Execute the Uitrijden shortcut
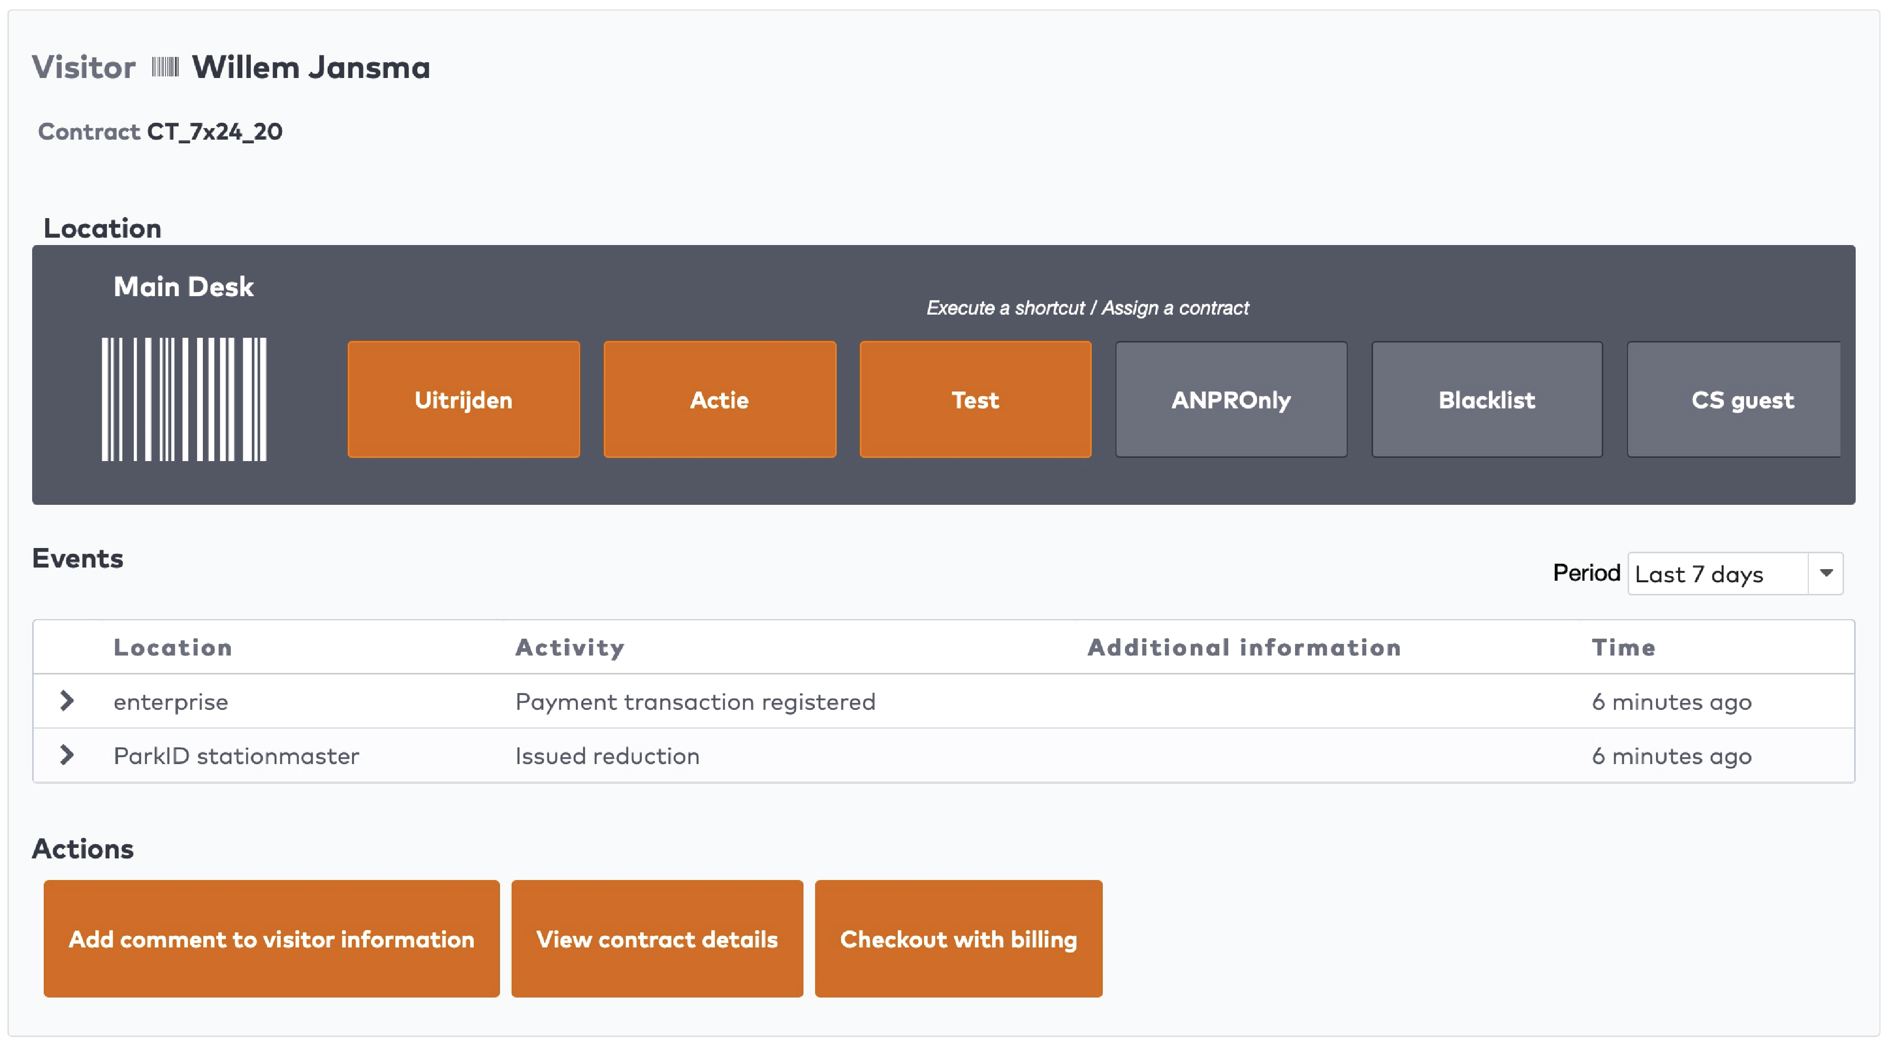 coord(463,399)
